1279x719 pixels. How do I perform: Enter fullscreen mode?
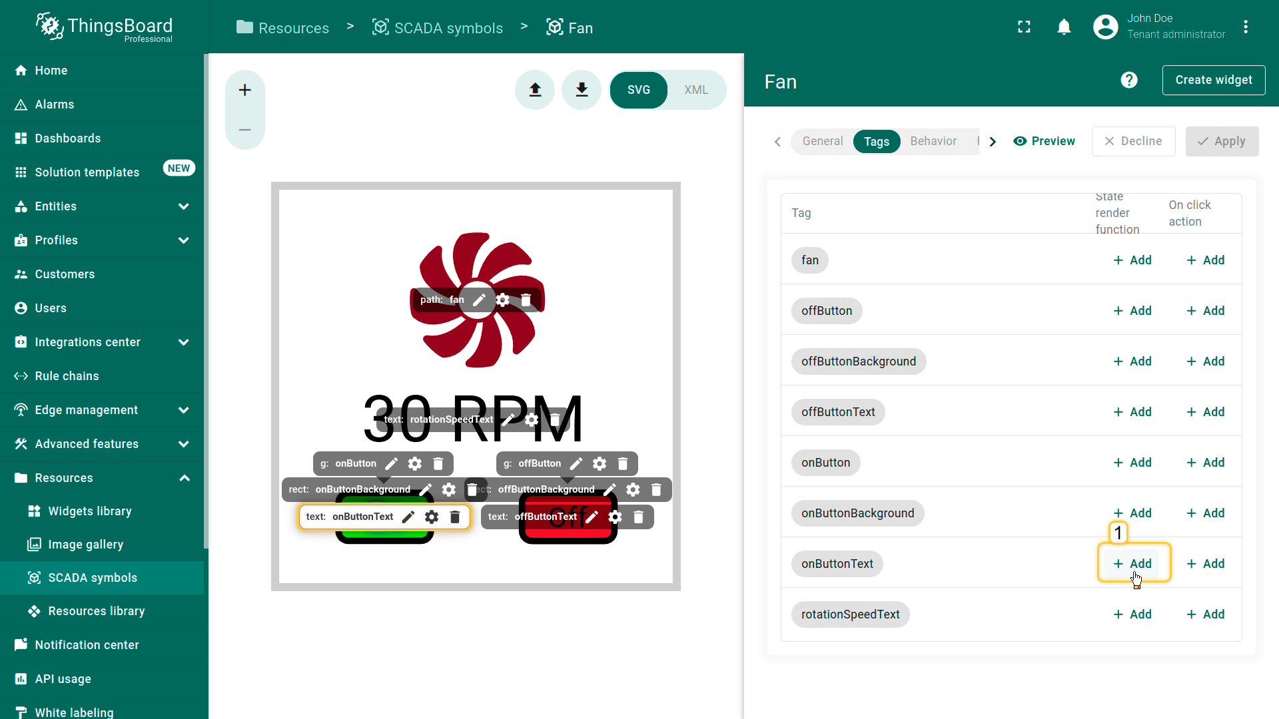1024,27
